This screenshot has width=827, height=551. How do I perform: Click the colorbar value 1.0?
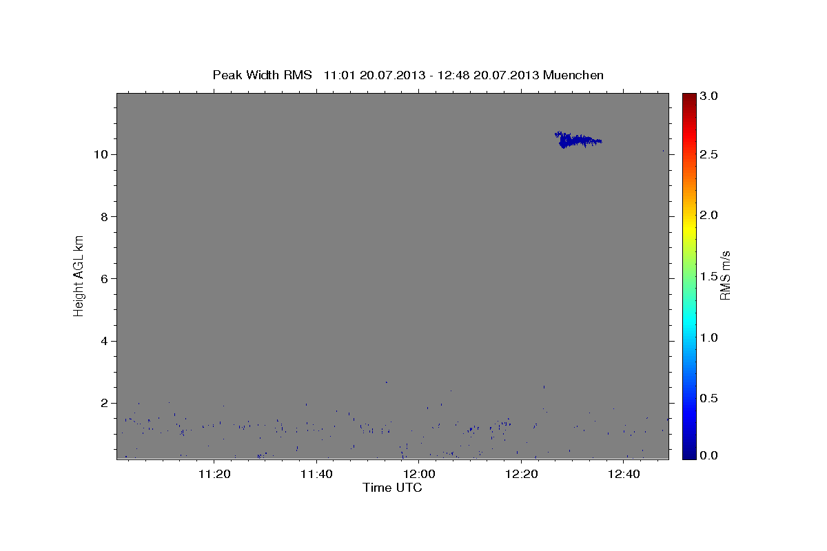pyautogui.click(x=709, y=337)
